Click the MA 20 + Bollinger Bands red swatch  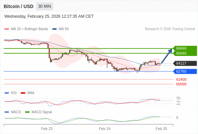point(7,29)
